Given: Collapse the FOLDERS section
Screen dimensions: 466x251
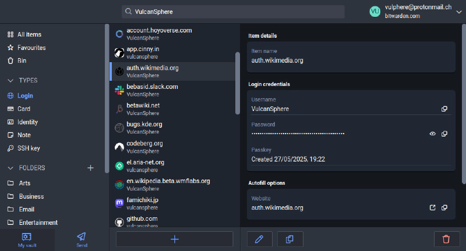Looking at the screenshot, I should pos(10,168).
